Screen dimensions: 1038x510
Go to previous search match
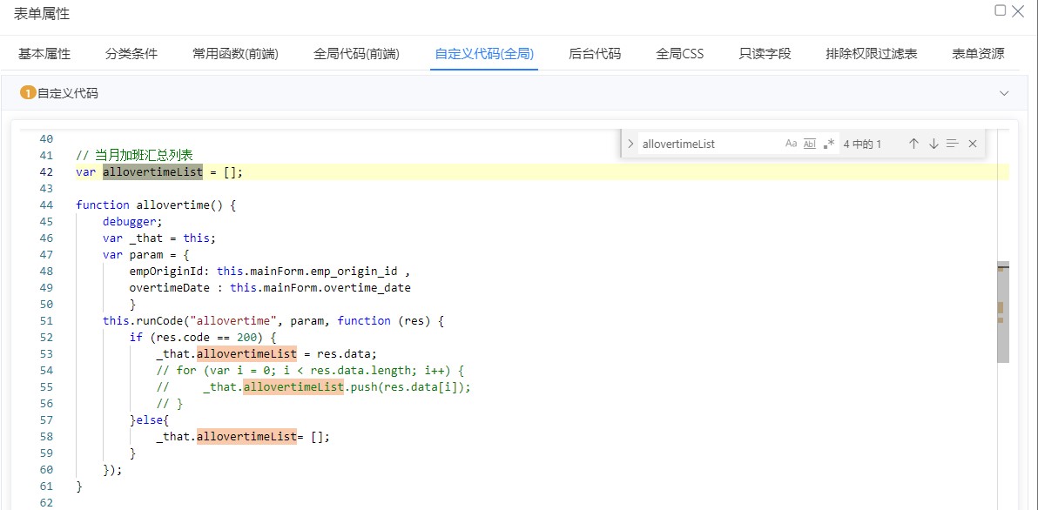coord(913,144)
